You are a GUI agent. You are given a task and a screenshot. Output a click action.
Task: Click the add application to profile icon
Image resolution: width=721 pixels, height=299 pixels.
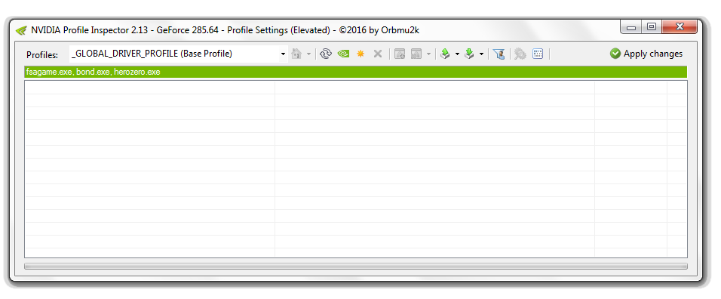[400, 54]
